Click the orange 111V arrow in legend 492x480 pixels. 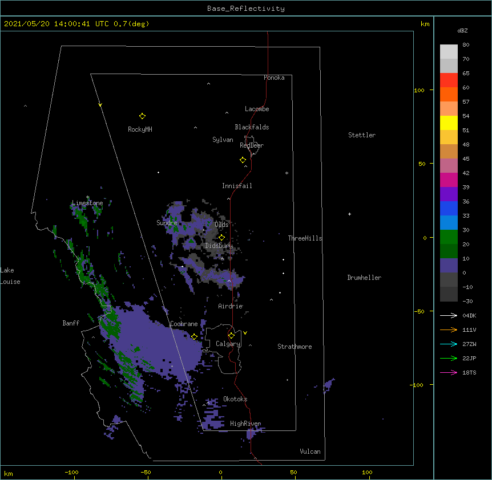click(449, 330)
